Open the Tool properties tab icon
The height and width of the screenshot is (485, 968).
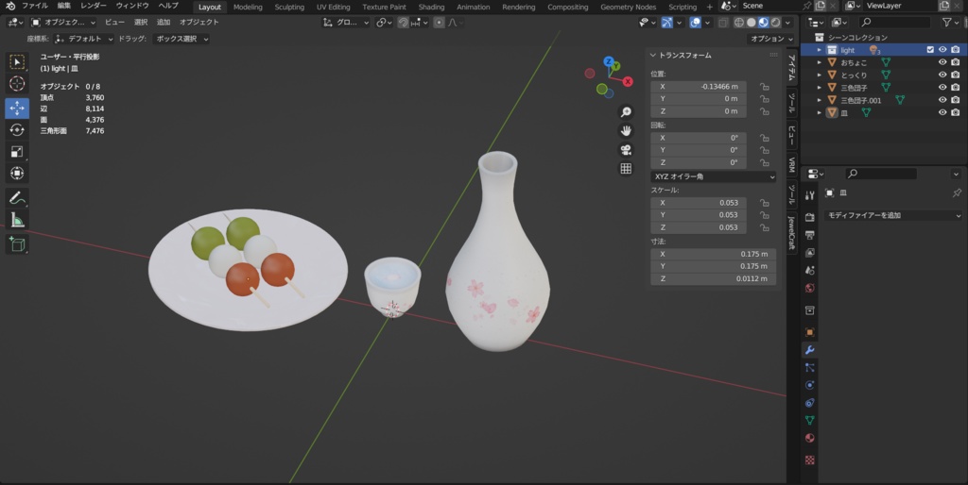point(809,195)
